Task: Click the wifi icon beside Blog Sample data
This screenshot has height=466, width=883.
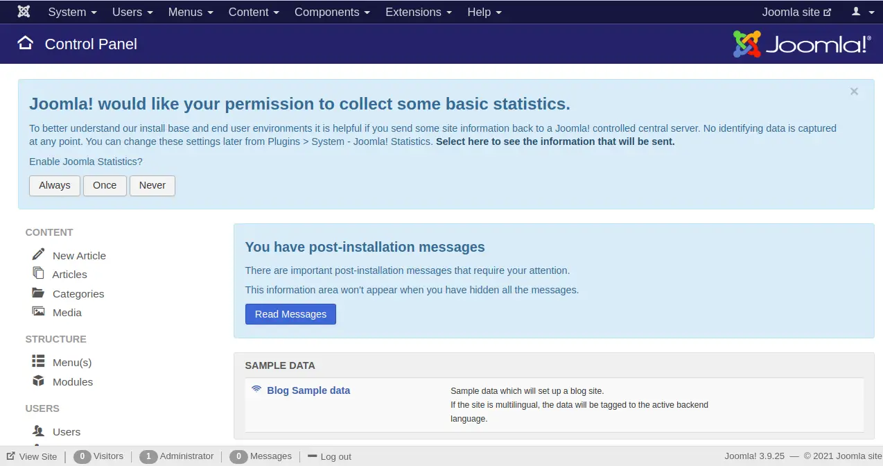Action: (x=256, y=389)
